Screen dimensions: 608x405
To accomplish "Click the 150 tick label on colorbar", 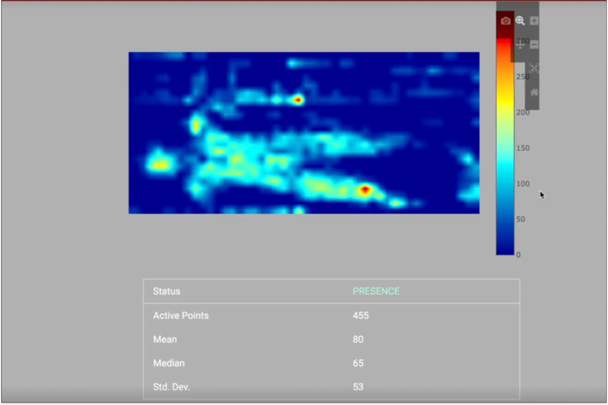I will (x=523, y=148).
